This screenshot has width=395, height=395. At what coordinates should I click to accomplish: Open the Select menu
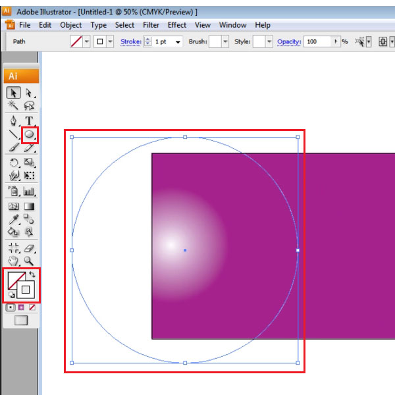coord(124,25)
